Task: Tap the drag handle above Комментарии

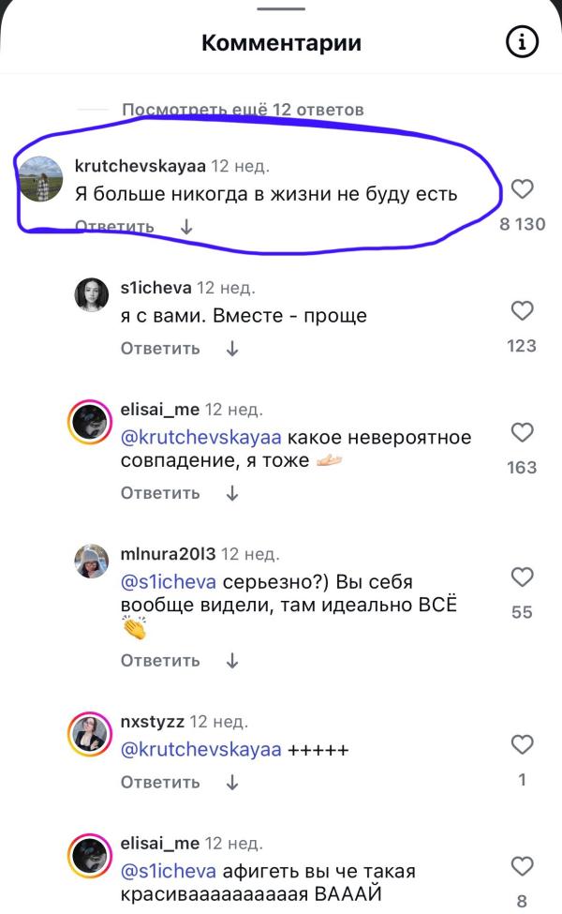Action: tap(281, 8)
